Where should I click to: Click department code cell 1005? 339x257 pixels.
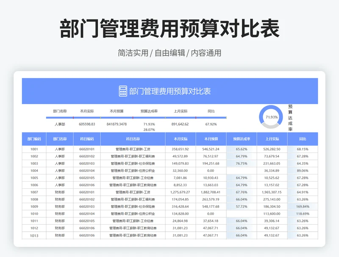click(x=34, y=178)
